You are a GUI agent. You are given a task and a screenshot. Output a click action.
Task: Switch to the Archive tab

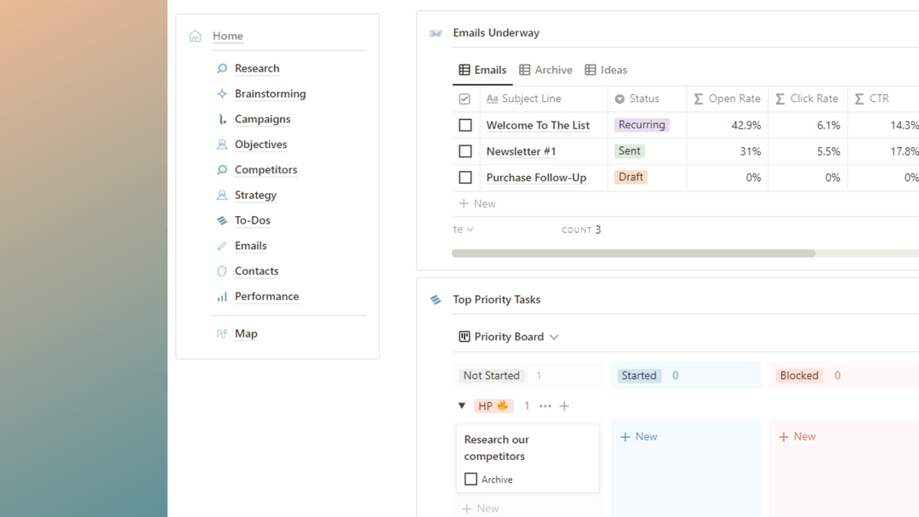[545, 70]
